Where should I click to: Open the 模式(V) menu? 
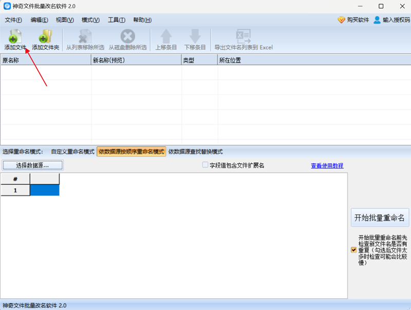90,20
